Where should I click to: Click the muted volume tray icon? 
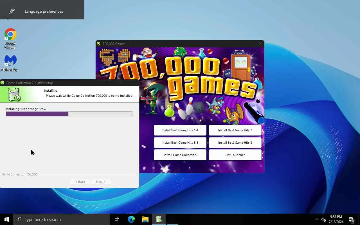point(324,220)
